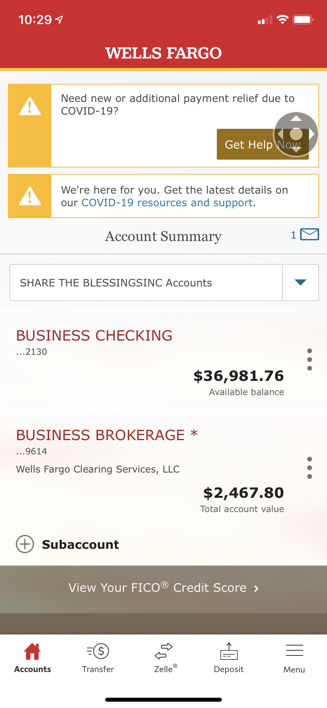Click the COVID-19 payment relief warning icon

[x=30, y=107]
